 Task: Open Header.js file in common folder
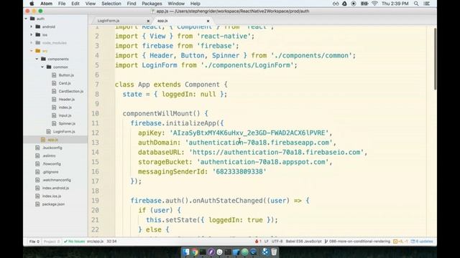(x=67, y=100)
